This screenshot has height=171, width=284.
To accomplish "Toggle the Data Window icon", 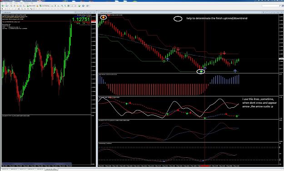I will 15,6.
